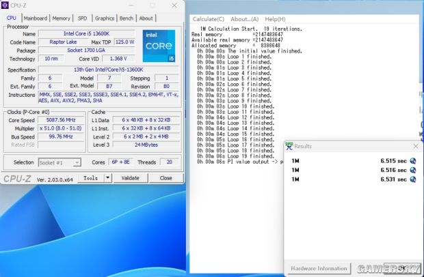Click the globe icon beside 6.531 sec
This screenshot has height=277, width=424.
(x=413, y=179)
